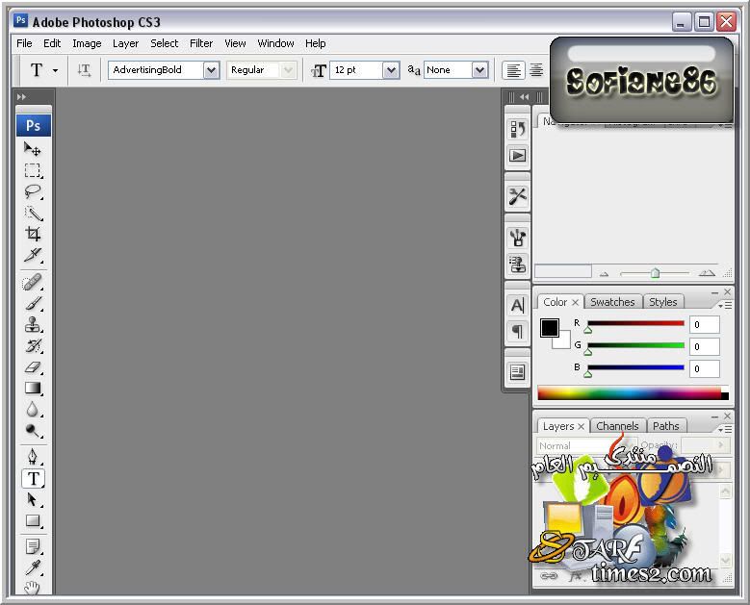
Task: Open the anti-aliasing method dropdown
Action: tap(479, 70)
